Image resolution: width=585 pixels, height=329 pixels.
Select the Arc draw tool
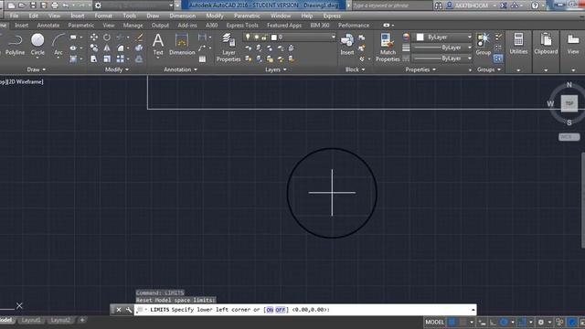coord(58,44)
